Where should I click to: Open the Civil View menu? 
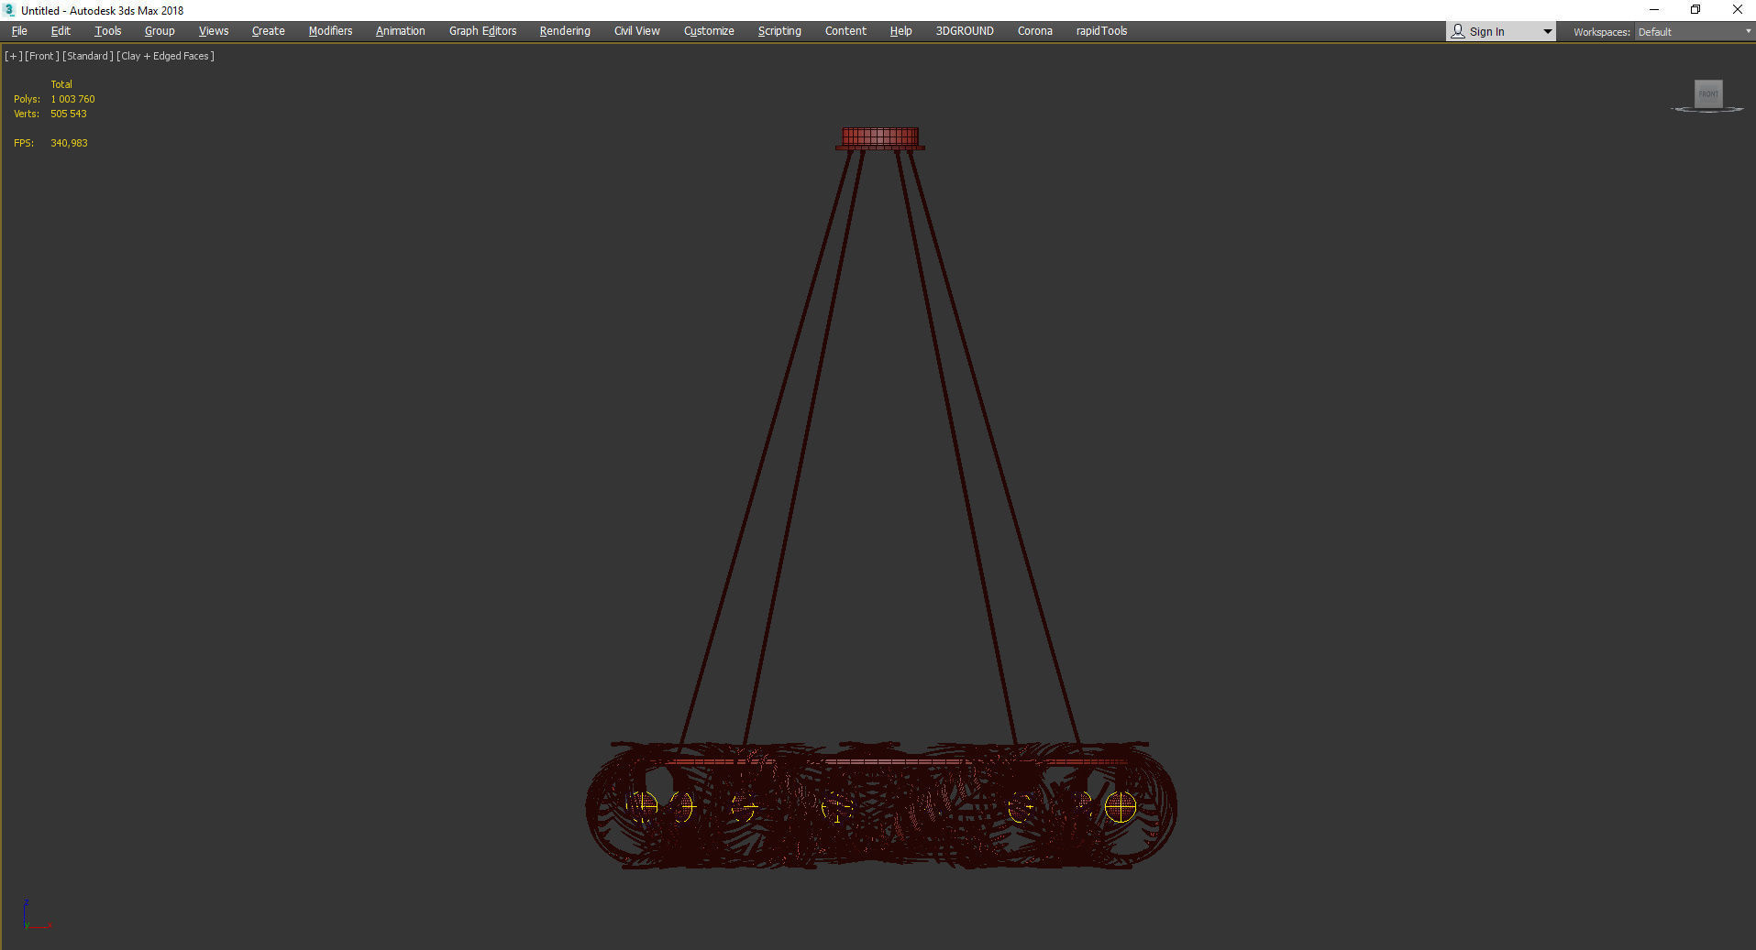tap(637, 31)
